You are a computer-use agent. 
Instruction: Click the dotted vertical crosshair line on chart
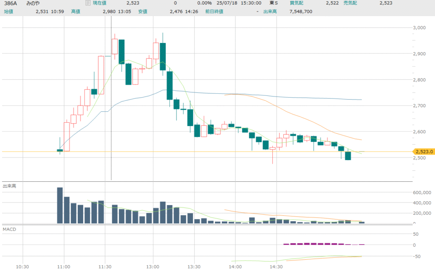(x=111, y=98)
